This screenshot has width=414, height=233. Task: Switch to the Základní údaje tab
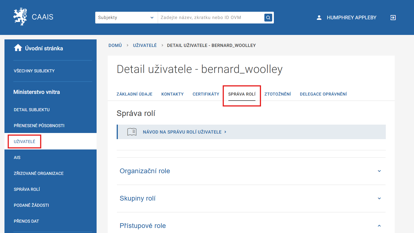tap(134, 94)
